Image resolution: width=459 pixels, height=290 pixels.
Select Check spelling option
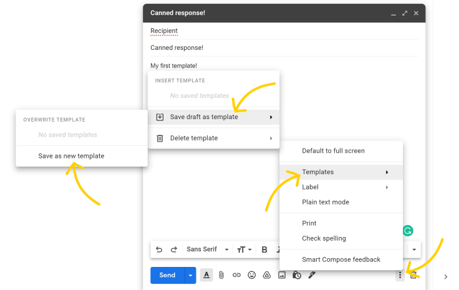point(341,238)
